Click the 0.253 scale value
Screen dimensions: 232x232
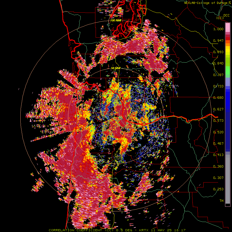click(218, 189)
